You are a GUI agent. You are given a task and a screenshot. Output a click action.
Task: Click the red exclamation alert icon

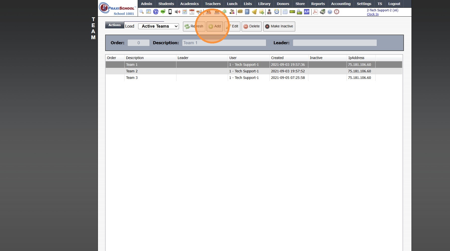click(337, 12)
